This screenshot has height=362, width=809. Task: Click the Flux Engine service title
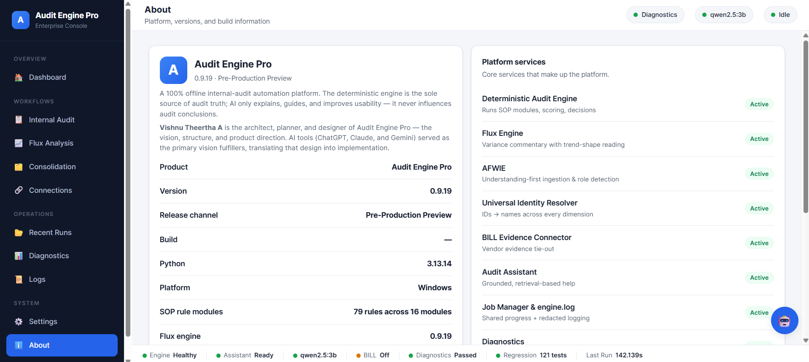pyautogui.click(x=502, y=133)
